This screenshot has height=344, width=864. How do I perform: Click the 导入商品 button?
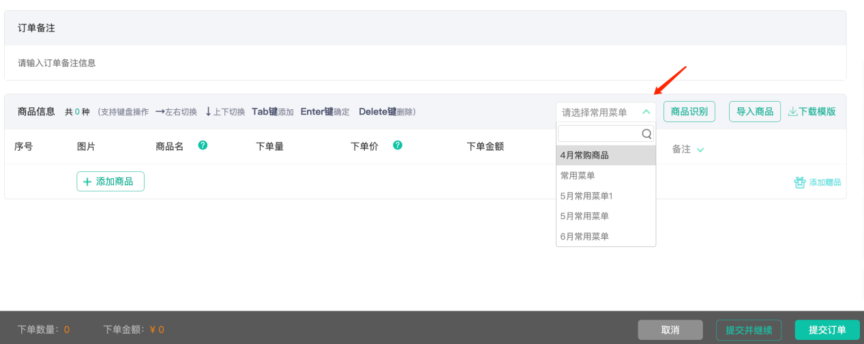tap(755, 112)
